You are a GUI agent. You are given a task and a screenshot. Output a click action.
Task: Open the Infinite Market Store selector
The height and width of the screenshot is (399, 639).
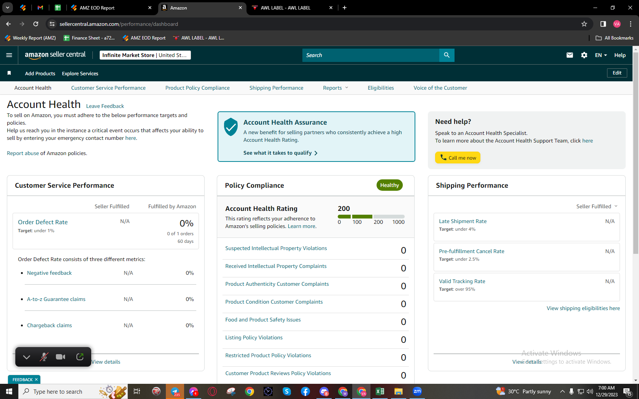[145, 55]
